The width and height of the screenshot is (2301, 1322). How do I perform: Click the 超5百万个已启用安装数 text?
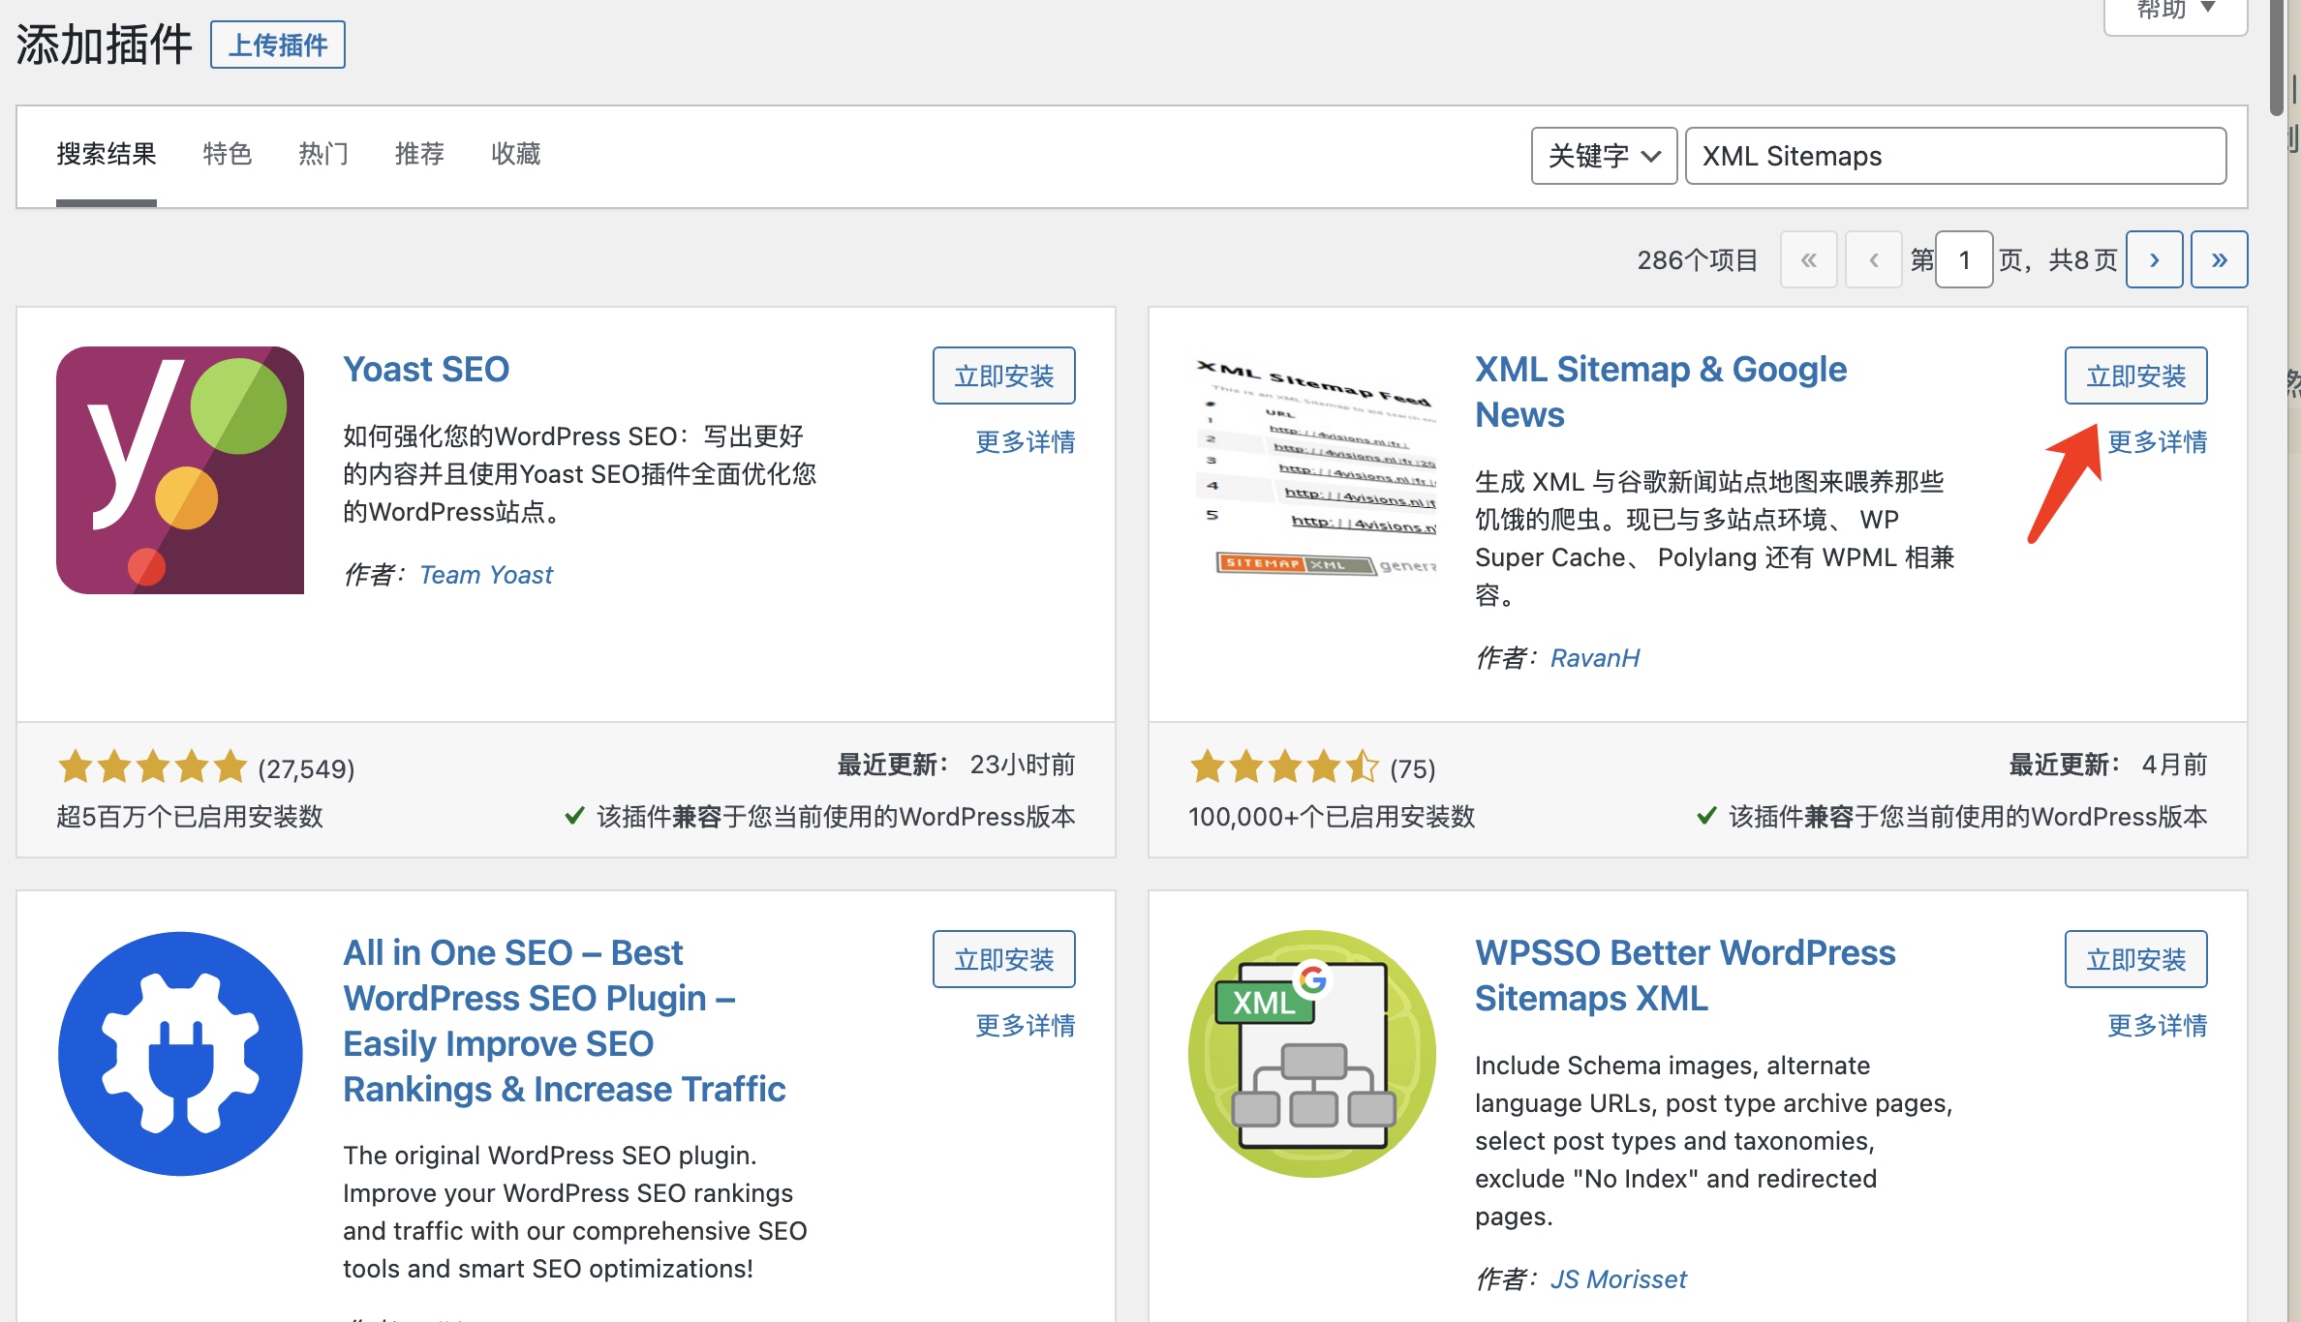click(x=190, y=817)
